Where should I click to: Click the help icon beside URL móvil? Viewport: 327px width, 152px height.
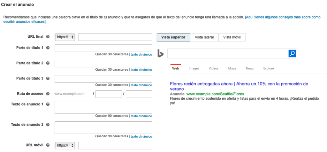[x=48, y=145]
